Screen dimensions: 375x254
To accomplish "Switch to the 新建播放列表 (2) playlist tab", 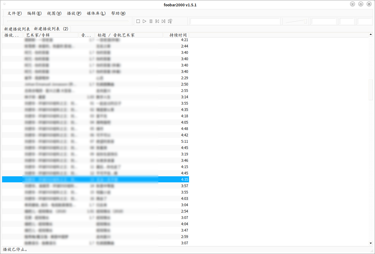I will [x=52, y=29].
